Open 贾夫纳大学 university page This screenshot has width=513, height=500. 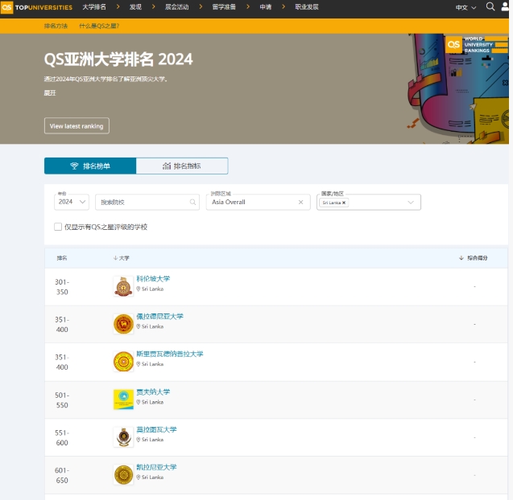pyautogui.click(x=153, y=391)
